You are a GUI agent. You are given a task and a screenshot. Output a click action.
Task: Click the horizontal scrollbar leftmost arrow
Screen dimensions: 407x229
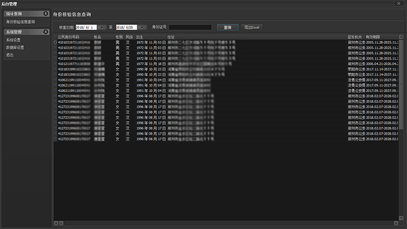[x=56, y=223]
